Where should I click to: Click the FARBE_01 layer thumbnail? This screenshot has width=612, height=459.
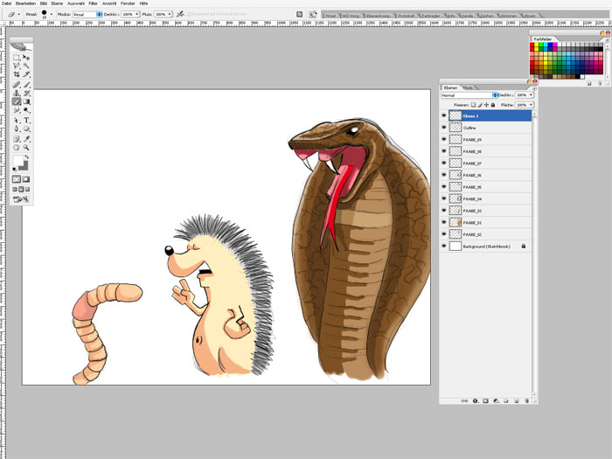pyautogui.click(x=456, y=223)
